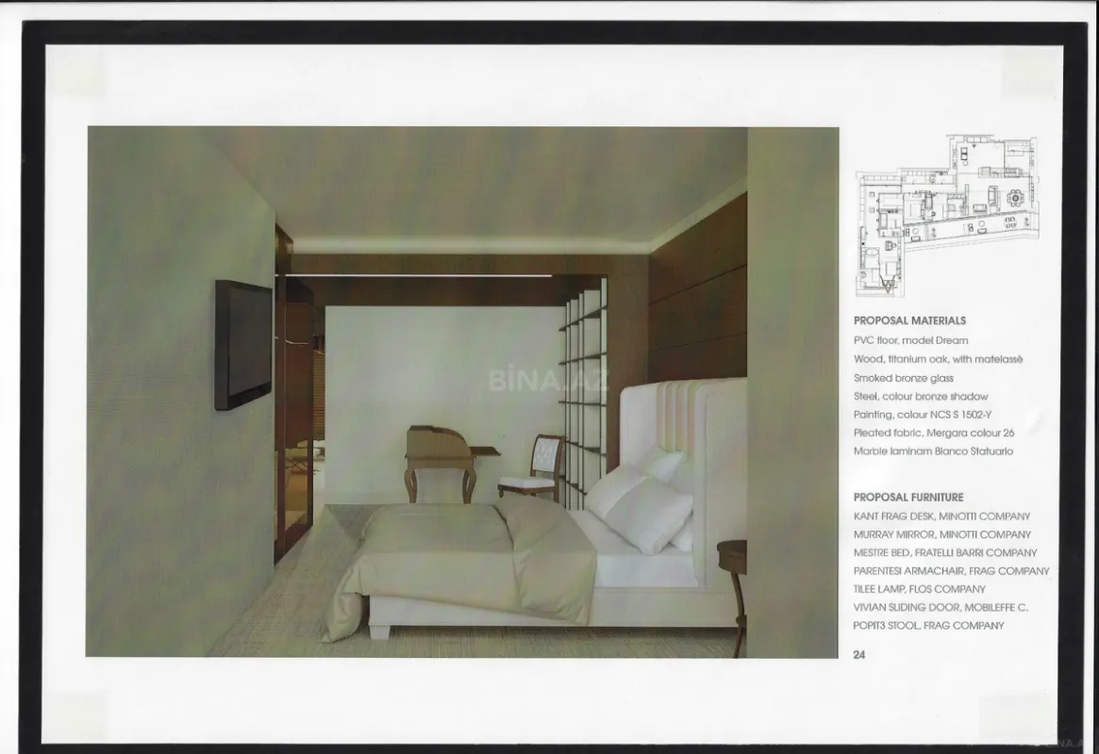Open 'VIVIAN SLIDING DOOR, MOBILEFFE C.'
The width and height of the screenshot is (1099, 754).
pyautogui.click(x=941, y=608)
